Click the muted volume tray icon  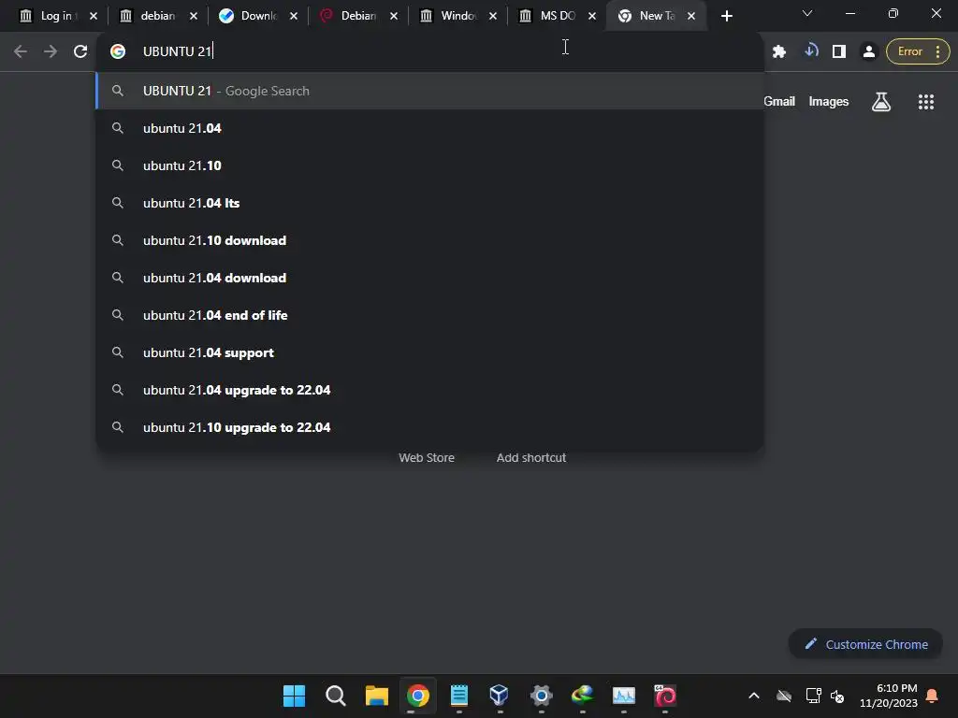click(837, 696)
